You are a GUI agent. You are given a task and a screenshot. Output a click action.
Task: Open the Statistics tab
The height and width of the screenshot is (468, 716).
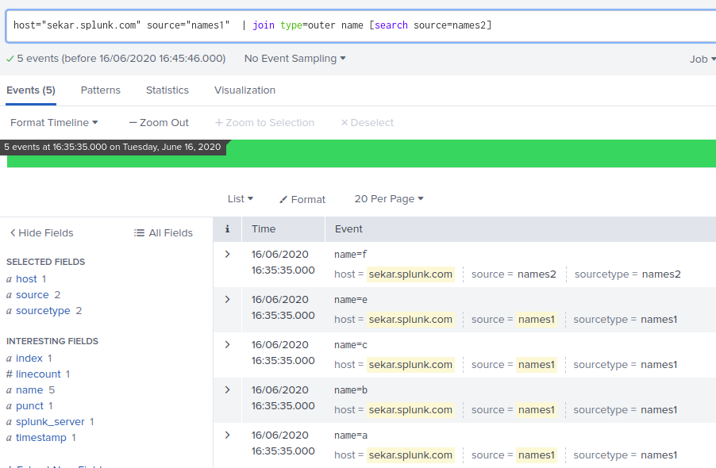167,90
